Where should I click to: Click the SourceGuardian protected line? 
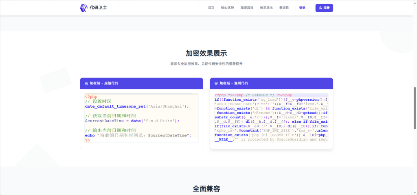(271, 139)
